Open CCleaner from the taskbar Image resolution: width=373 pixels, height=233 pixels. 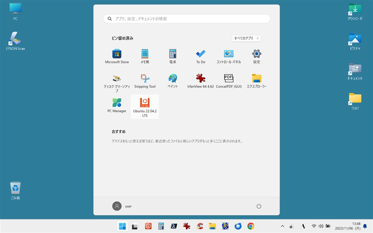pos(199,226)
